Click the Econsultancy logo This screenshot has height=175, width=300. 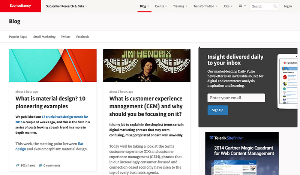click(x=20, y=6)
